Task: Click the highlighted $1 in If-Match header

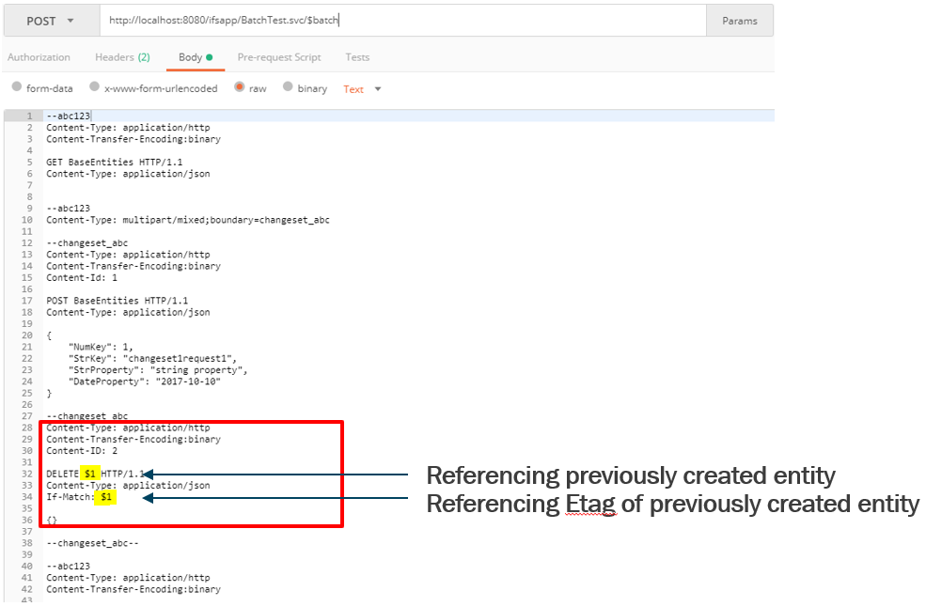Action: (x=103, y=496)
